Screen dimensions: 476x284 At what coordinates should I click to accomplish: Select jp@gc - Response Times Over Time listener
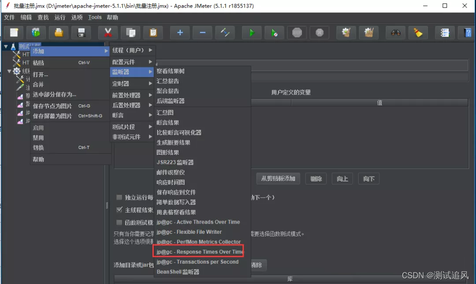tap(198, 251)
